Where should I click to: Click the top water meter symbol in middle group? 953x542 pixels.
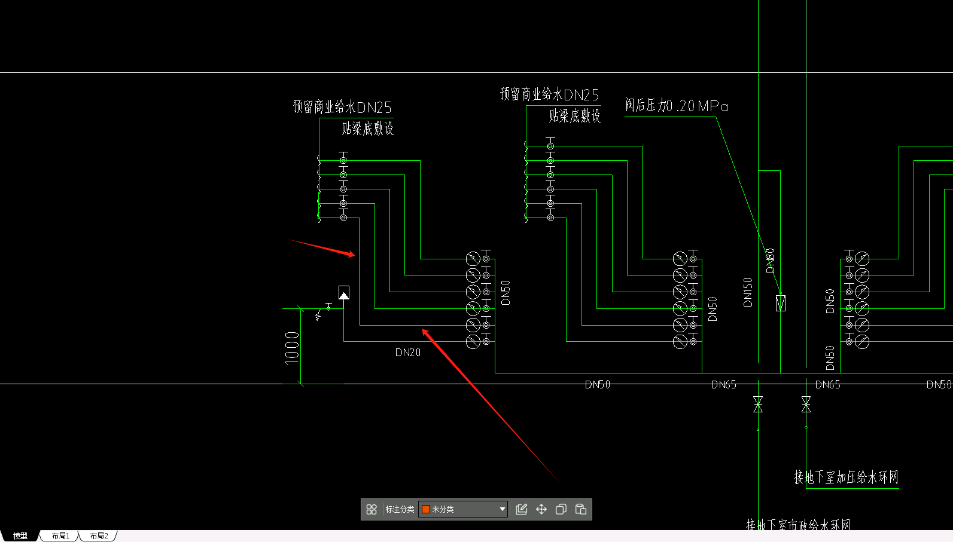(680, 259)
